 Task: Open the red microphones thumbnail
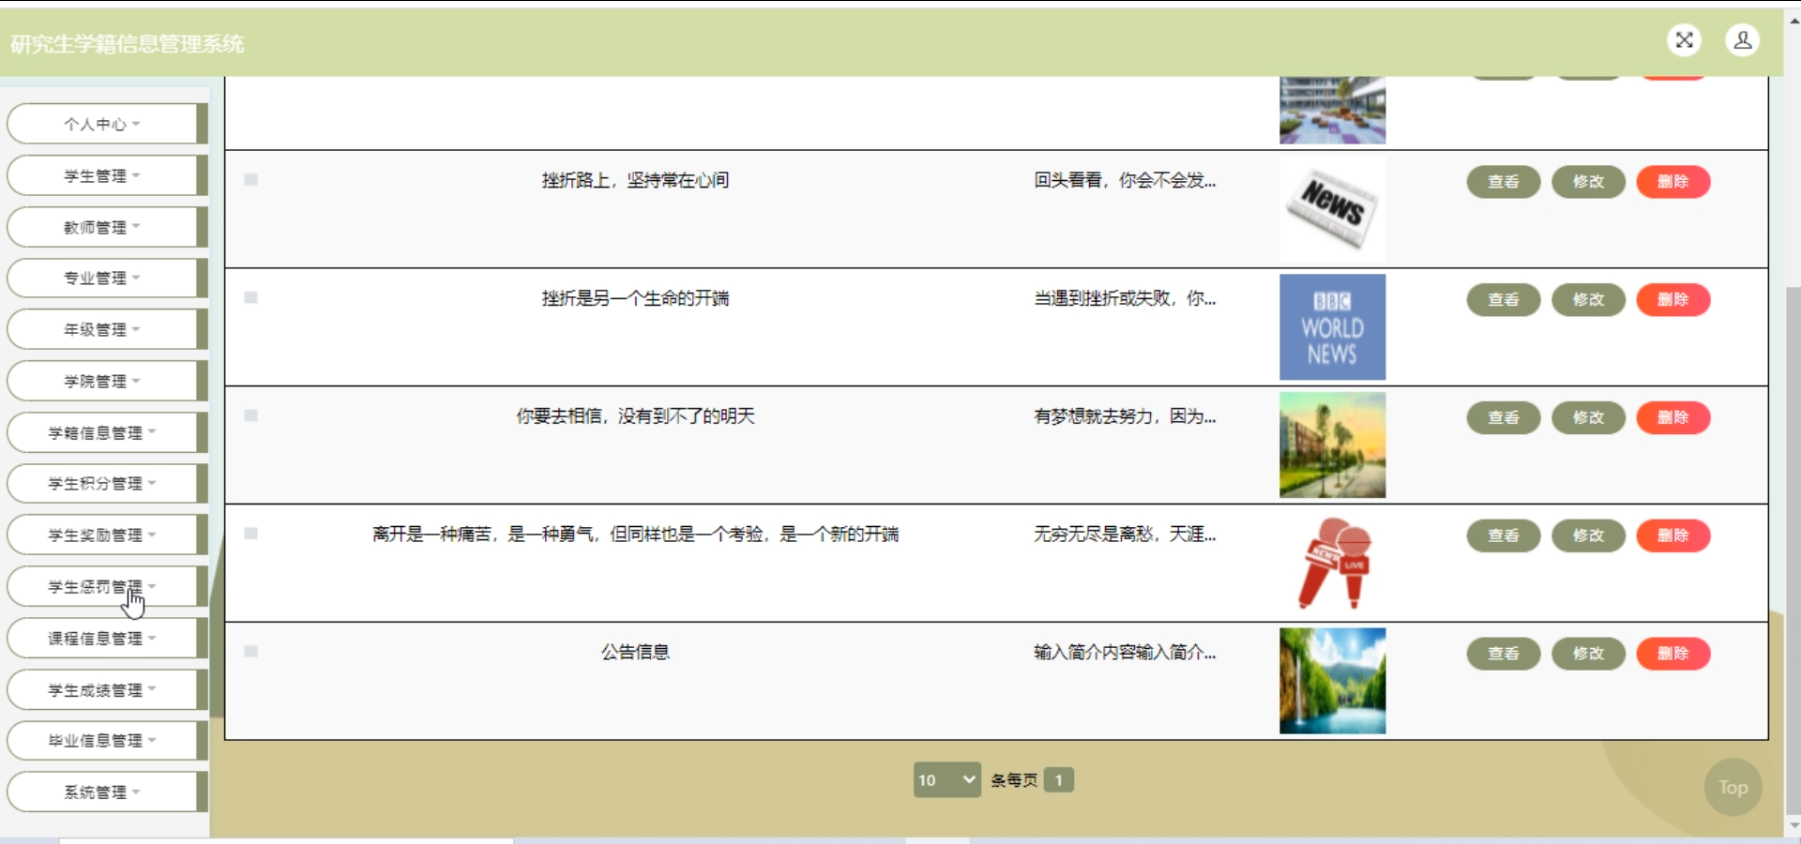[1332, 564]
